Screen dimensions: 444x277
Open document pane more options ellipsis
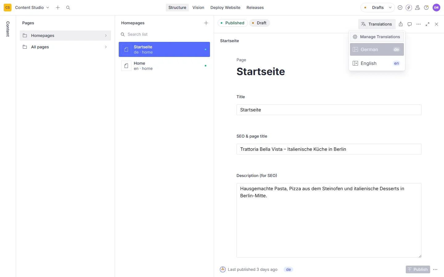418,24
